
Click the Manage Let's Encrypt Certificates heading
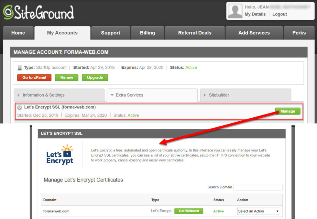coord(83,180)
